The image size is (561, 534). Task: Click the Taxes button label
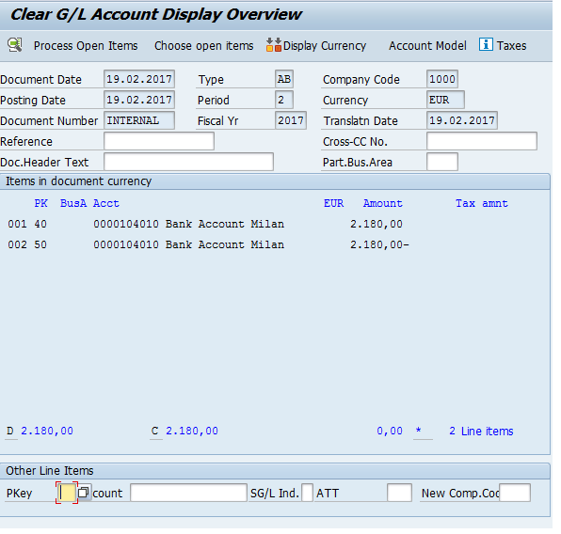coord(511,46)
